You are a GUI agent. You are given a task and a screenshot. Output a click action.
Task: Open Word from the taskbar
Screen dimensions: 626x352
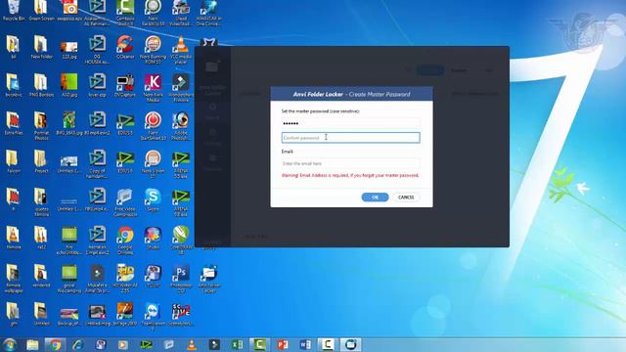click(x=305, y=345)
